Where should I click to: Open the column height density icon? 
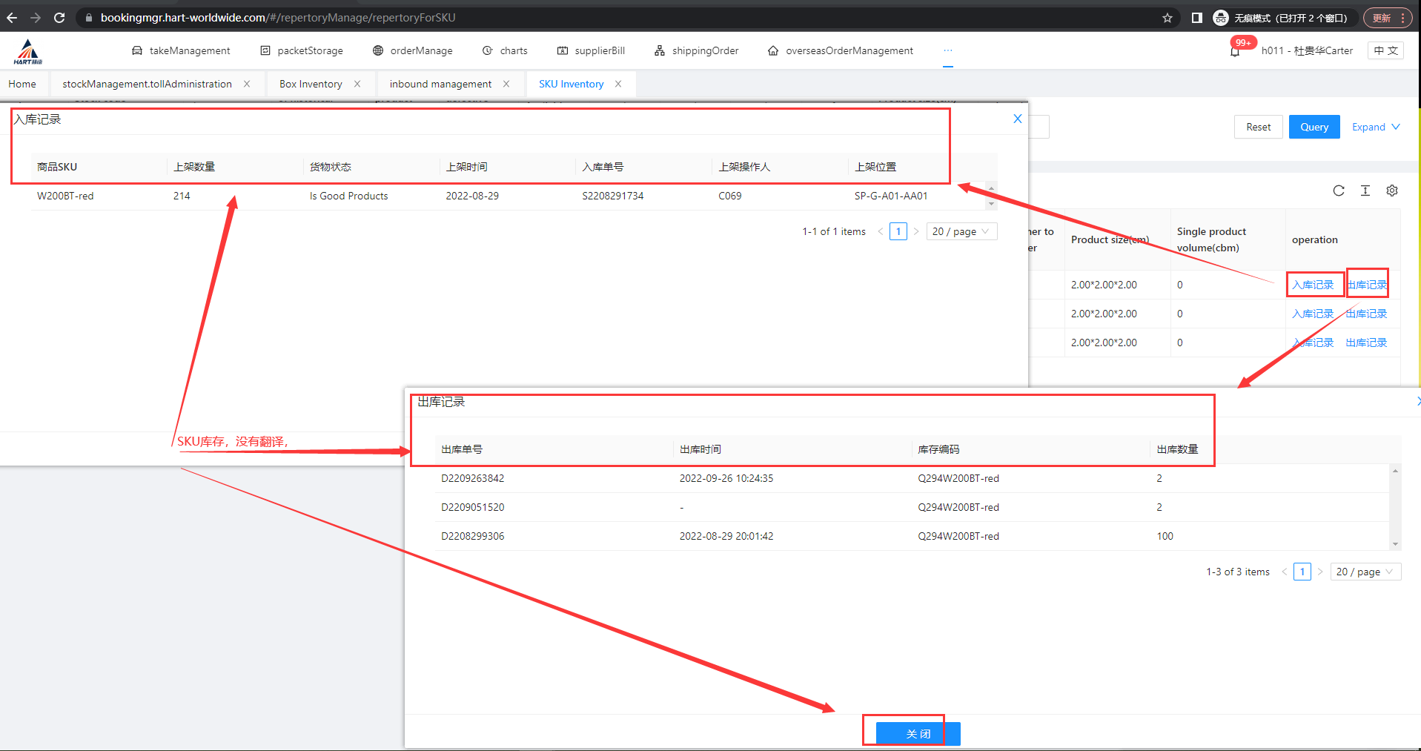click(x=1365, y=191)
